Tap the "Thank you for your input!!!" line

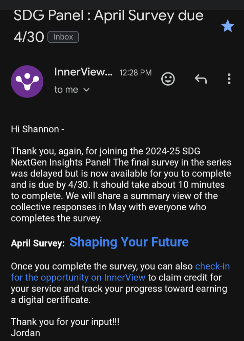point(65,321)
